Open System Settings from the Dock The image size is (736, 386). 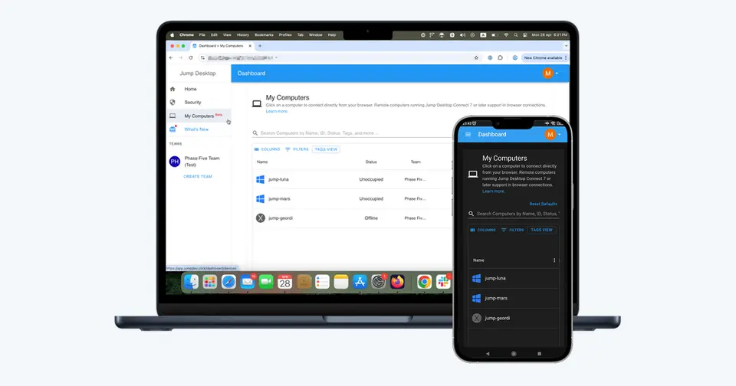378,282
